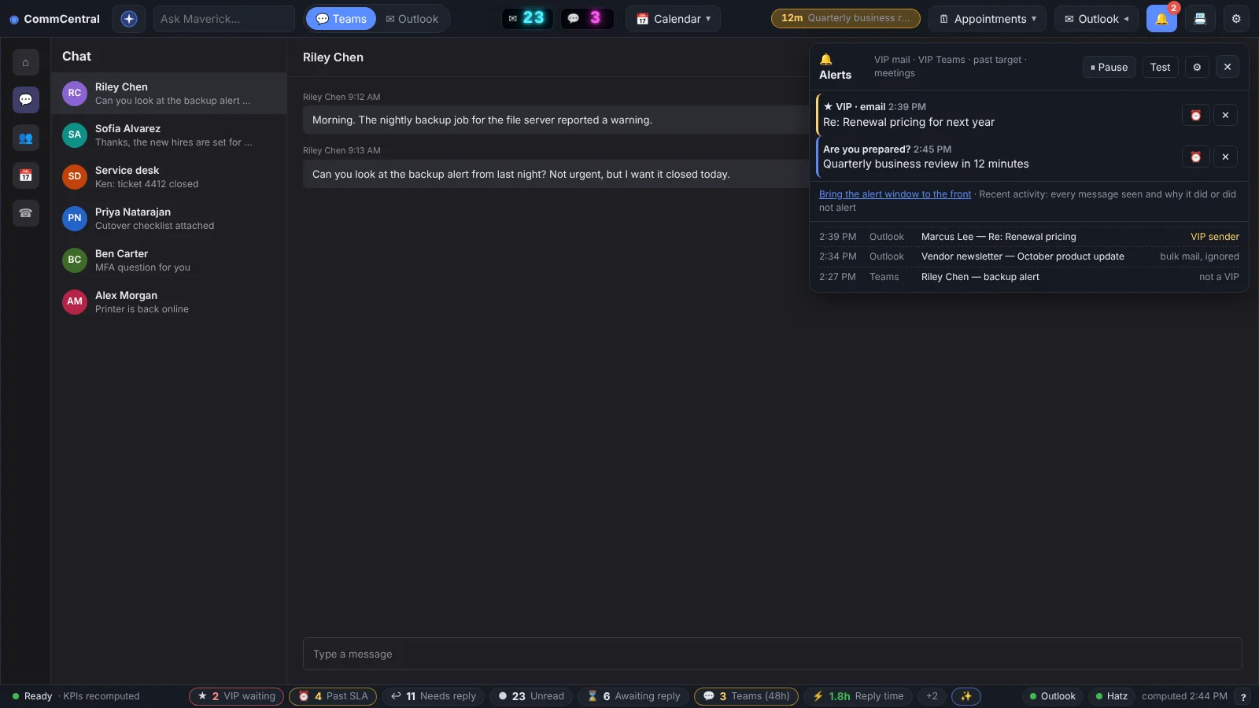Screen dimensions: 1259x708
Task: Click the help question mark icon
Action: (x=1243, y=697)
